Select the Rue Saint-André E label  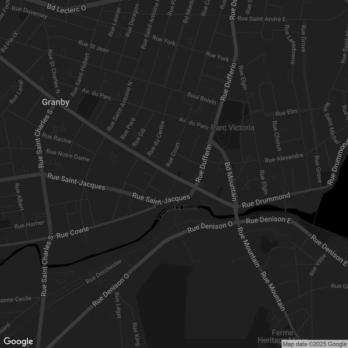tap(268, 19)
